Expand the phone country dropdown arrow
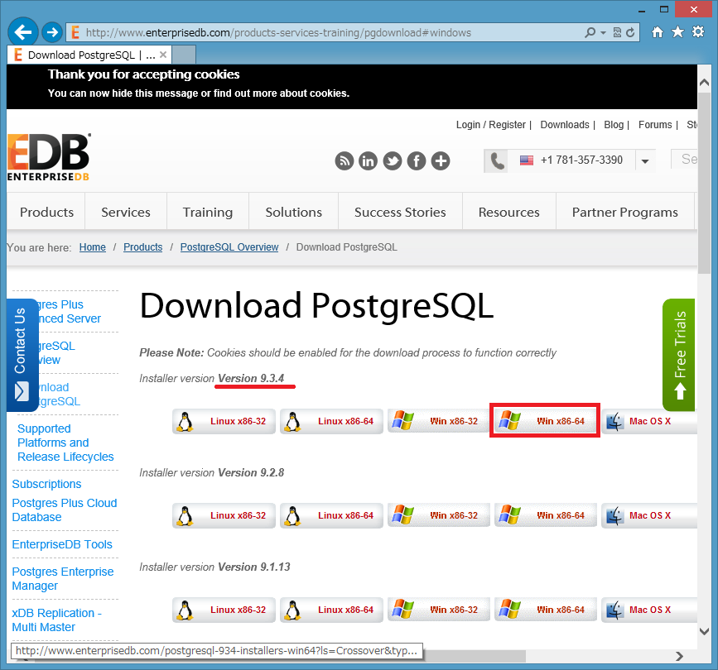Screen dimensions: 718x670 pyautogui.click(x=645, y=161)
